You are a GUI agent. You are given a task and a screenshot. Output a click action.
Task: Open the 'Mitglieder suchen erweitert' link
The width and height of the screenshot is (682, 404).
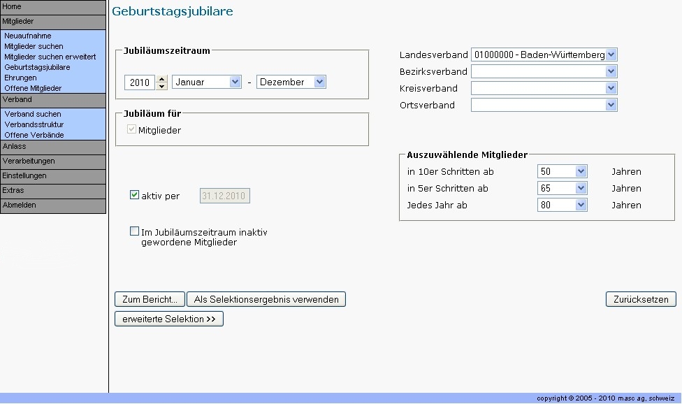click(x=50, y=57)
